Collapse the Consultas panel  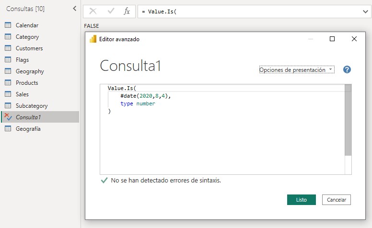click(74, 9)
